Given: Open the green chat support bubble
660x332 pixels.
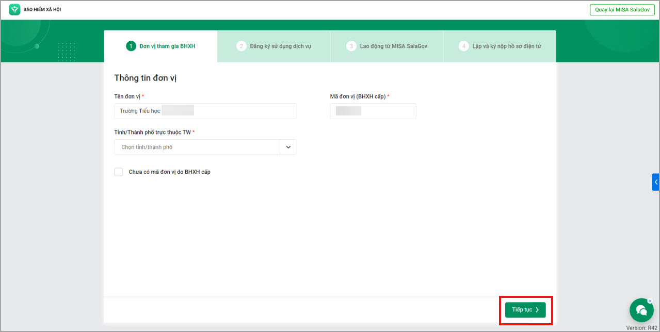Looking at the screenshot, I should [x=641, y=310].
